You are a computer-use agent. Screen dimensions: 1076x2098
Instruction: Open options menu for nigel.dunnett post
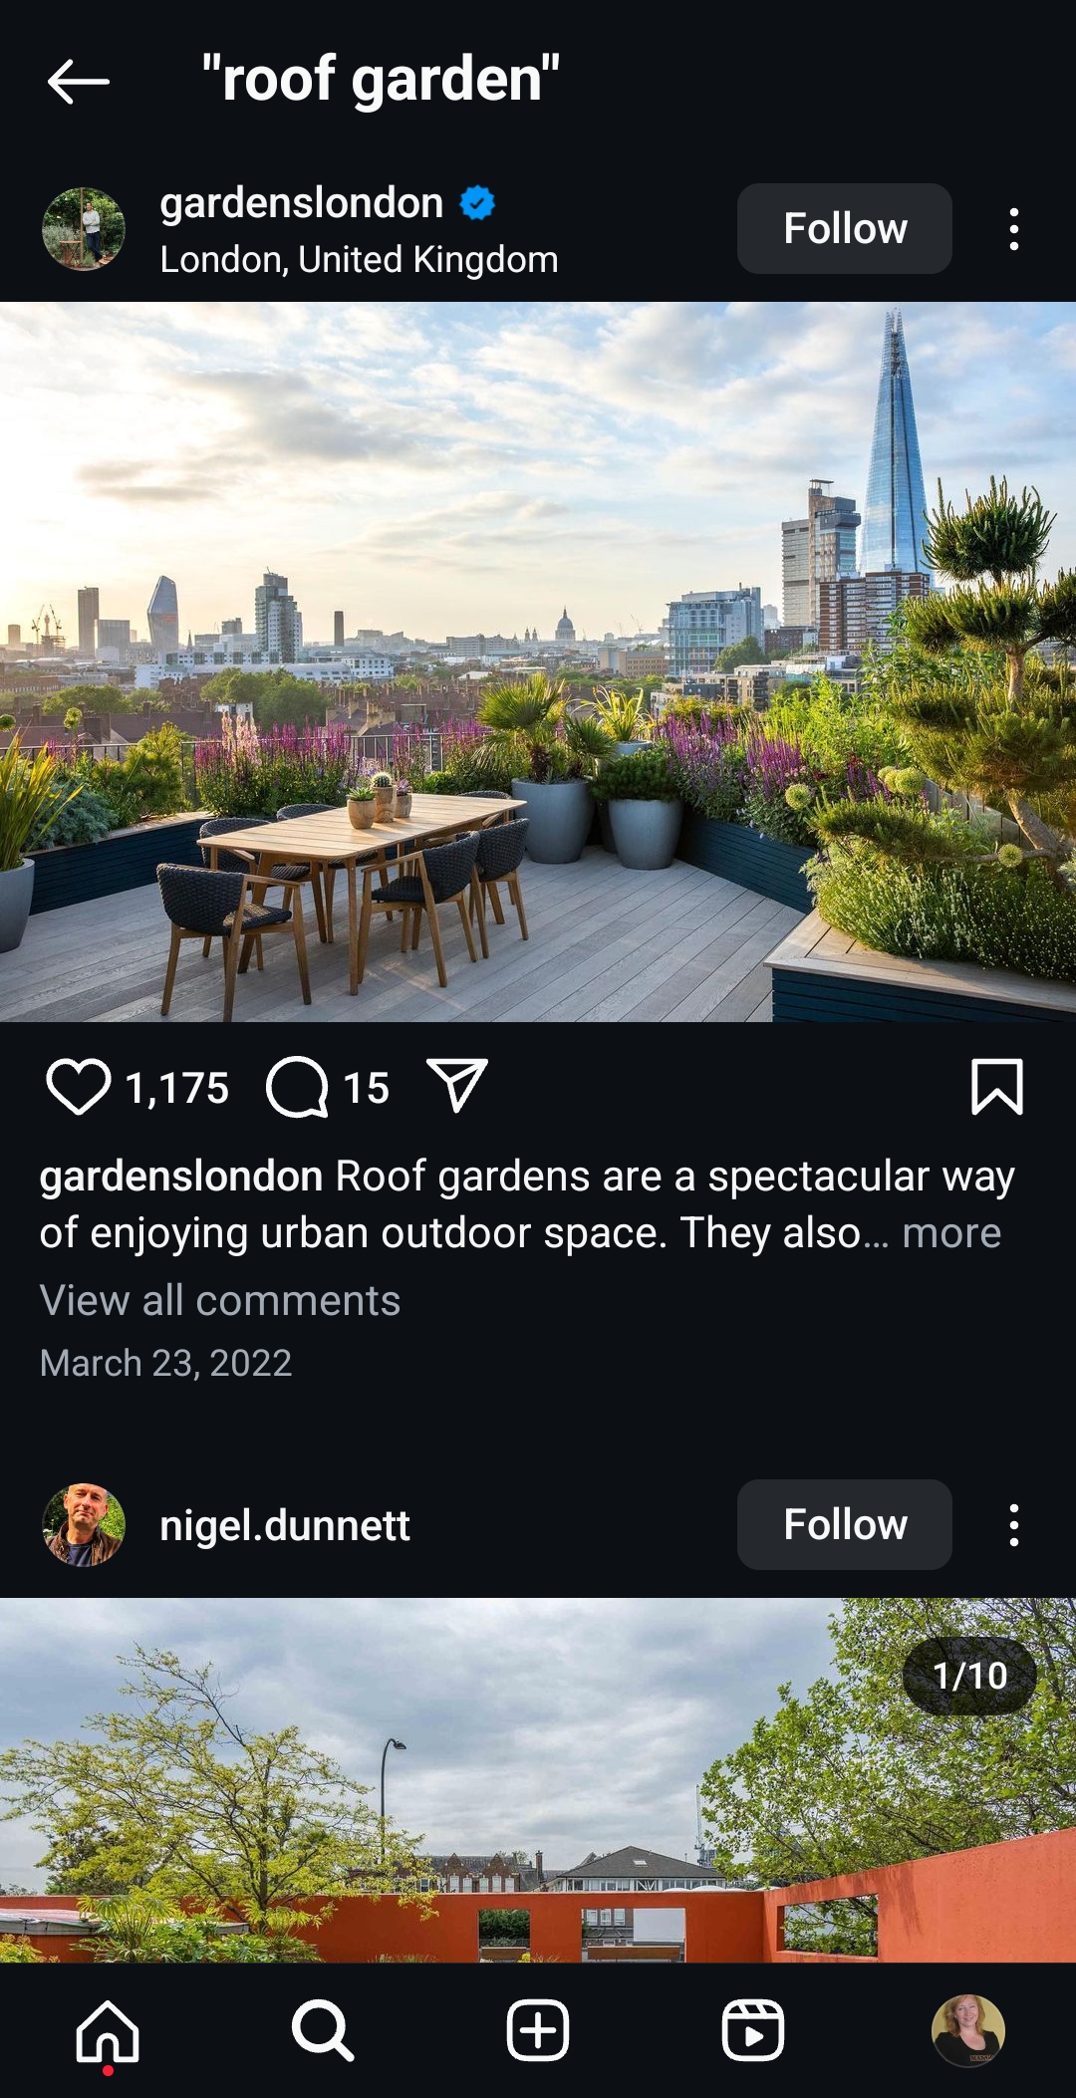(x=1014, y=1525)
